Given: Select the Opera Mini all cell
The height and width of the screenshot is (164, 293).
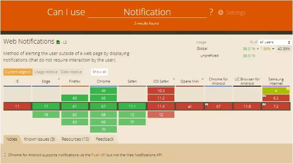Looking at the screenshot, I should click(x=189, y=107).
